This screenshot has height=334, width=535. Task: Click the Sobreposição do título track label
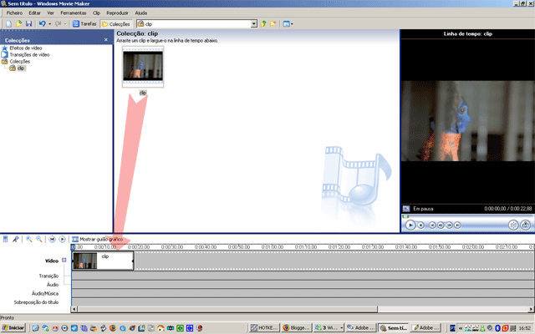(x=36, y=302)
